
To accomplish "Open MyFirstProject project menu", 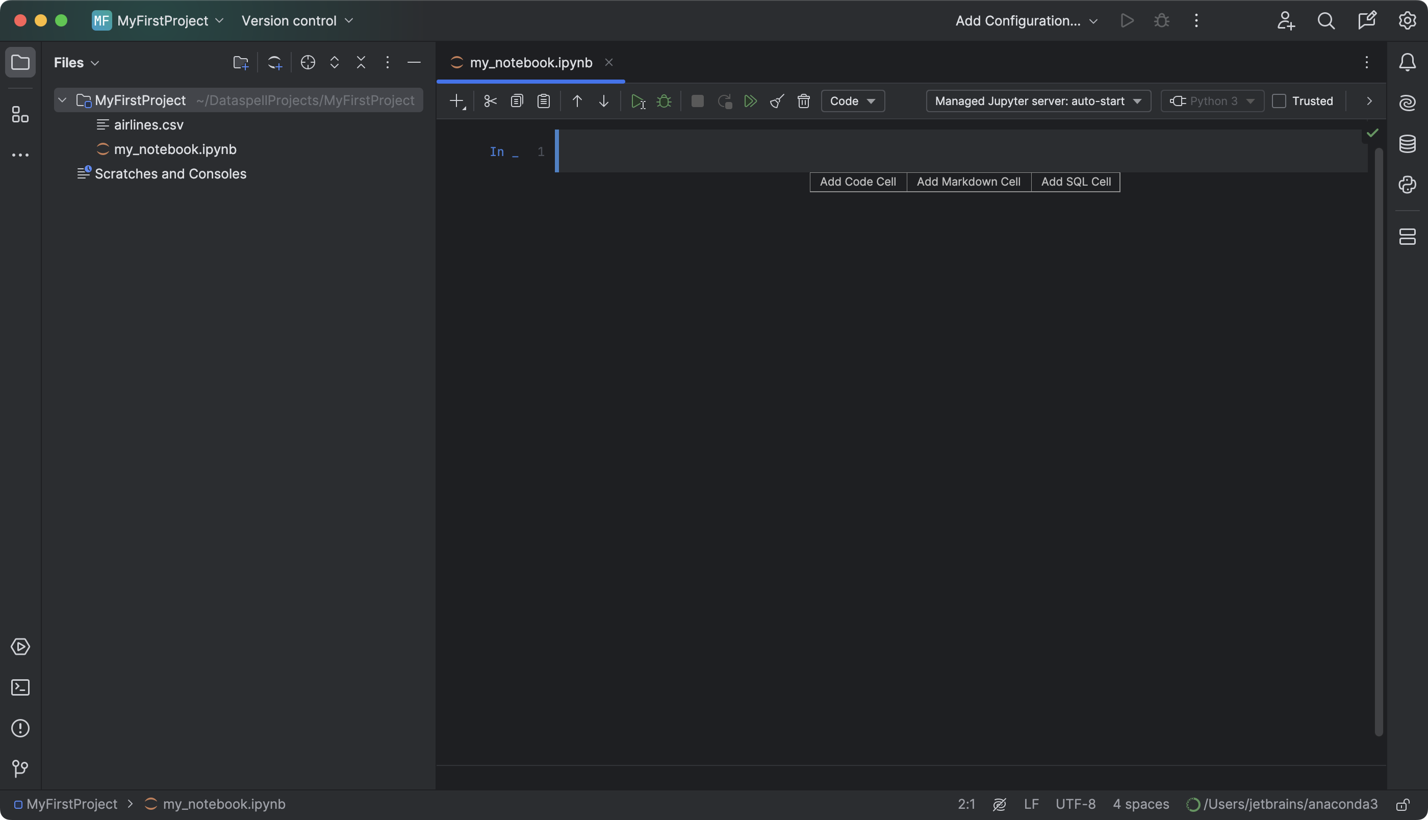I will [158, 21].
